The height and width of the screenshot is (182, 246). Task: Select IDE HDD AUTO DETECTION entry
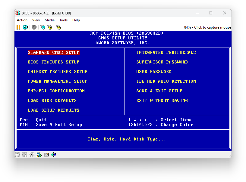[166, 82]
